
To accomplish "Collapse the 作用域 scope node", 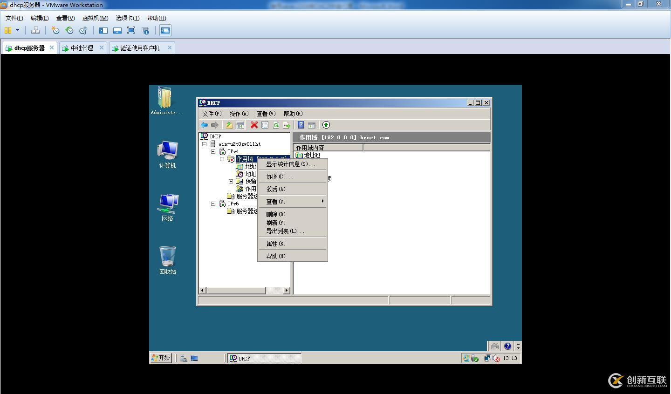I will tap(222, 159).
